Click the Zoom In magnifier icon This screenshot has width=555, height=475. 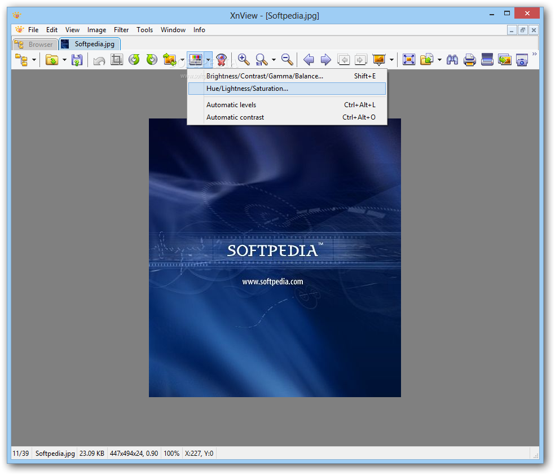coord(244,59)
